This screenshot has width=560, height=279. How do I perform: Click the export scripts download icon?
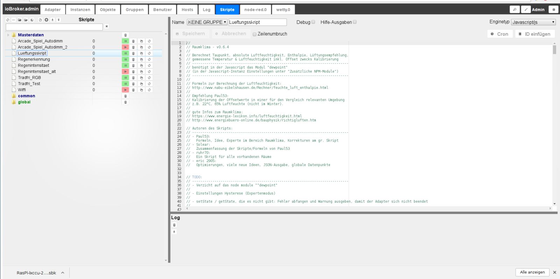tap(52, 20)
